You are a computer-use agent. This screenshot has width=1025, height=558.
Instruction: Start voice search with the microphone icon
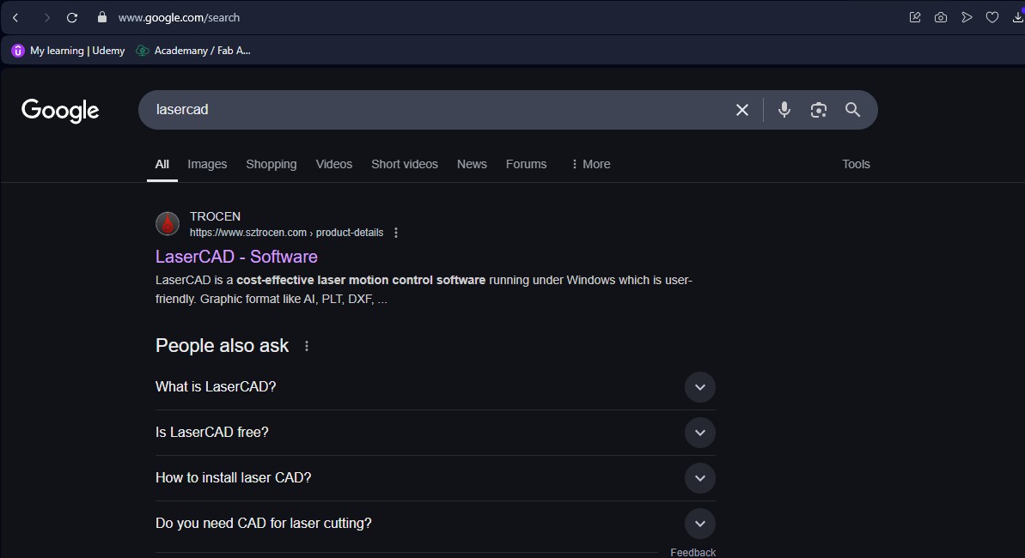pyautogui.click(x=784, y=110)
